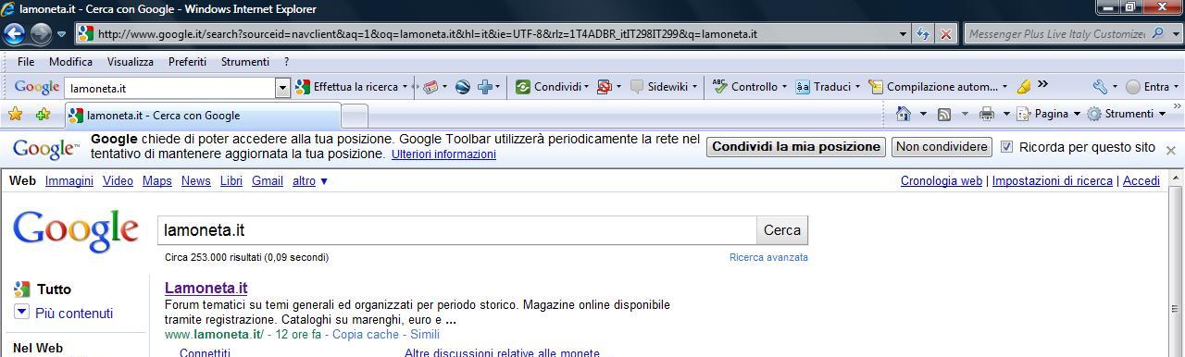Expand the address bar URL history dropdown
1185x357 pixels.
tap(904, 34)
